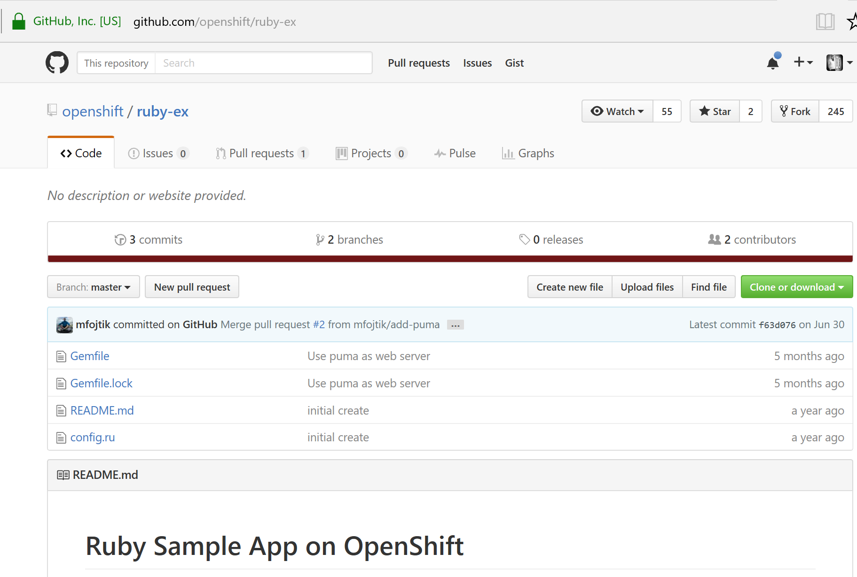Click the forks count 245
The width and height of the screenshot is (857, 577).
pos(836,111)
